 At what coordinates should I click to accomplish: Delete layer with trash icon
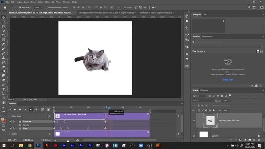click(259, 140)
